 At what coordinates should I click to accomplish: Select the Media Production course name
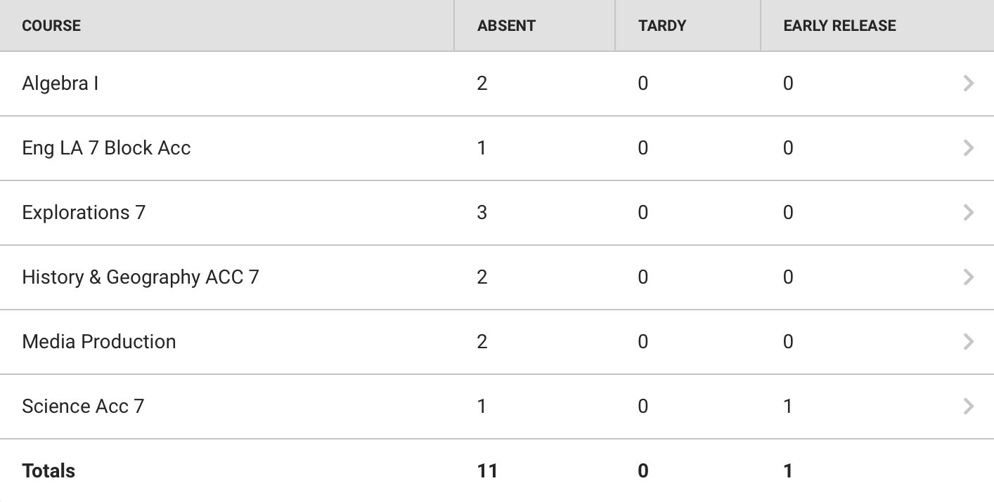point(99,342)
